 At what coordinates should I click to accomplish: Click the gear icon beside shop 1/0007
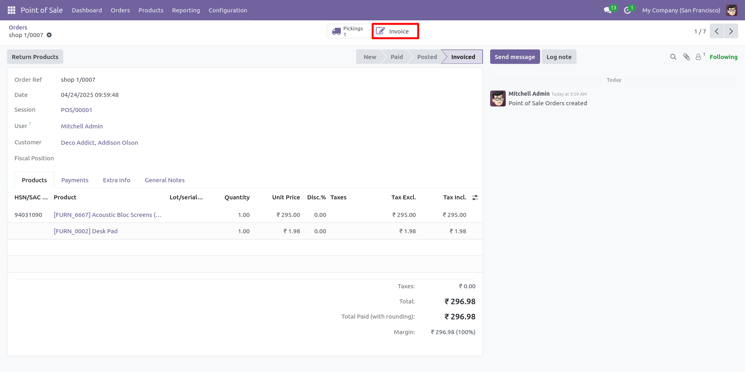[49, 35]
